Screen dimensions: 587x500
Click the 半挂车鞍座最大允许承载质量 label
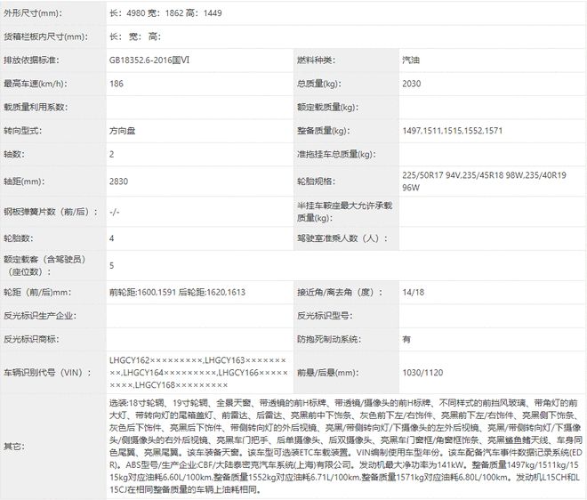point(345,212)
